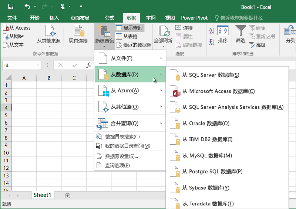The width and height of the screenshot is (296, 209).
Task: Click the Show Queries (显示查询) icon
Action: coord(119,28)
